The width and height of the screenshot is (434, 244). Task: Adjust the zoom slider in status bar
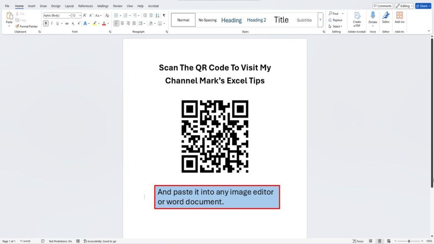pyautogui.click(x=409, y=241)
